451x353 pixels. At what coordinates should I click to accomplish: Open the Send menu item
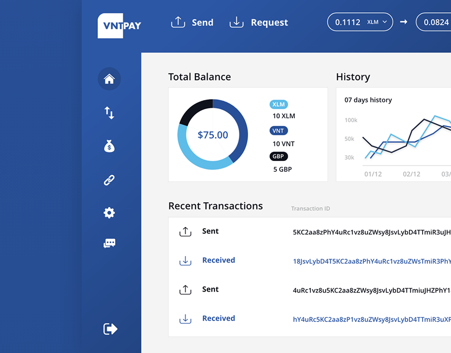coord(202,22)
